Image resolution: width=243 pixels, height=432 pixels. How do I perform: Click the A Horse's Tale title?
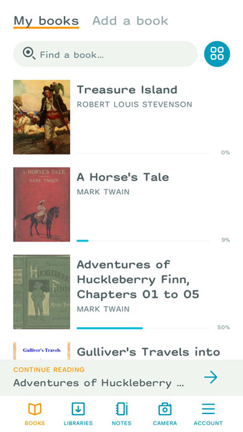point(123,177)
